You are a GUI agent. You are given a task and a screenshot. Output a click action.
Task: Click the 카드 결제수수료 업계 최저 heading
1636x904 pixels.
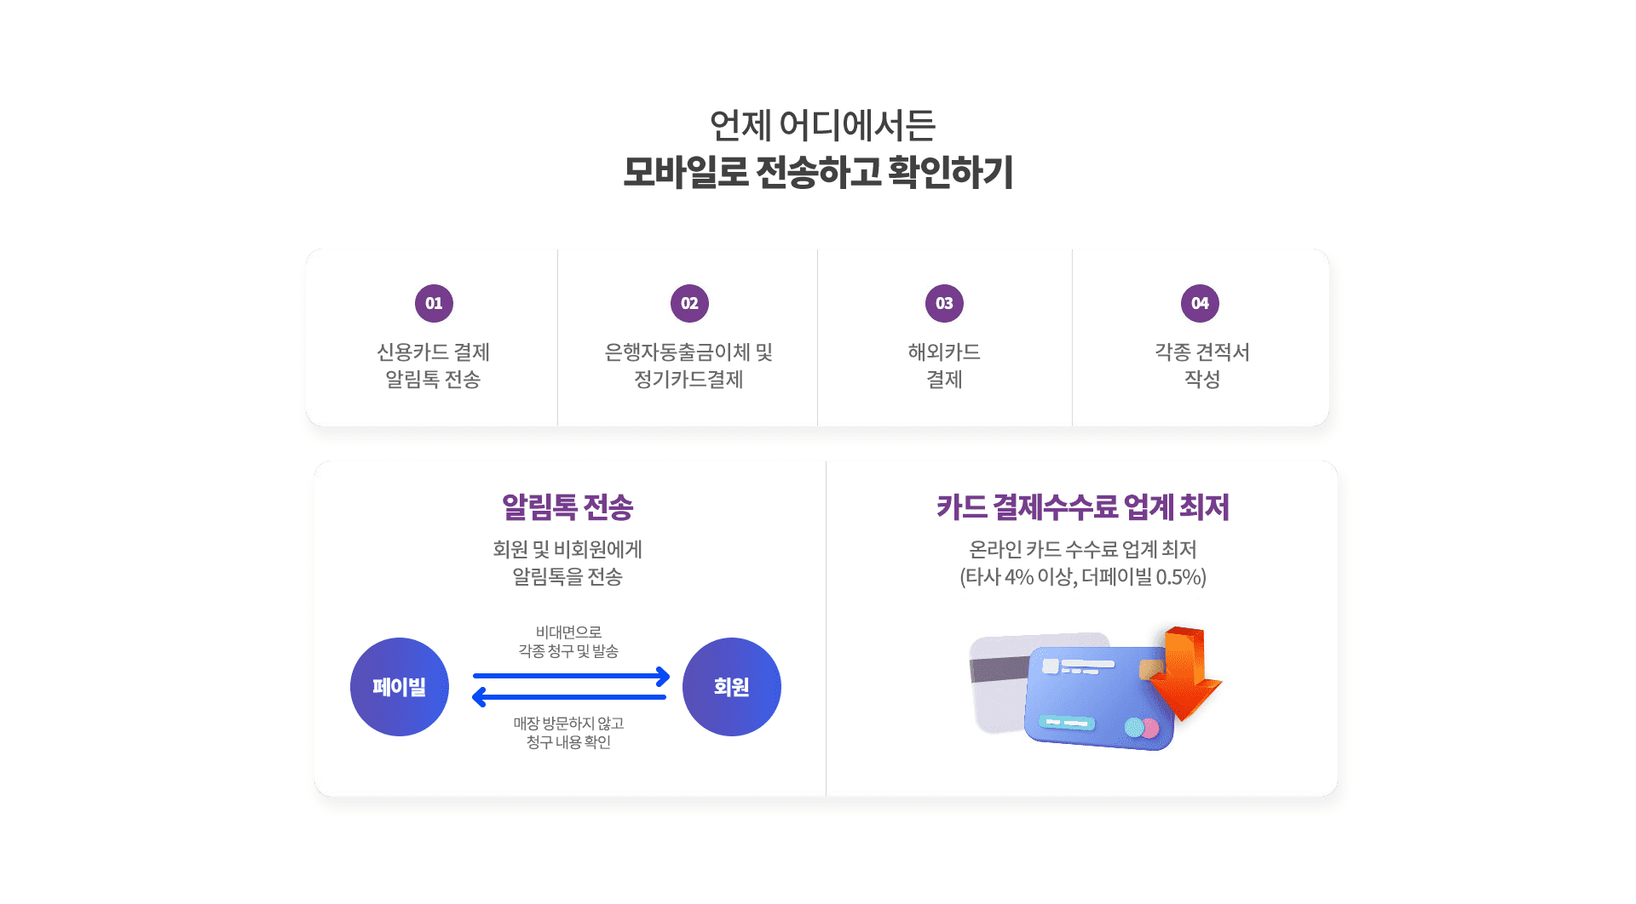1083,507
